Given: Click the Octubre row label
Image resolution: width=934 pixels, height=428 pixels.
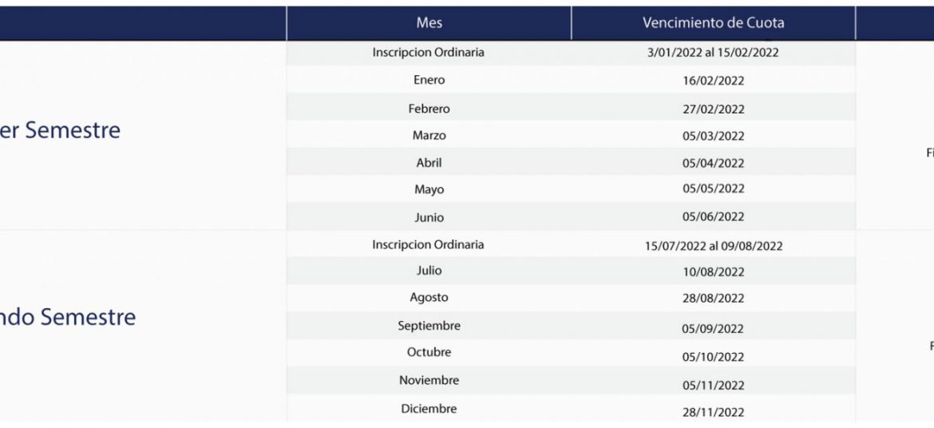Looking at the screenshot, I should tap(429, 352).
